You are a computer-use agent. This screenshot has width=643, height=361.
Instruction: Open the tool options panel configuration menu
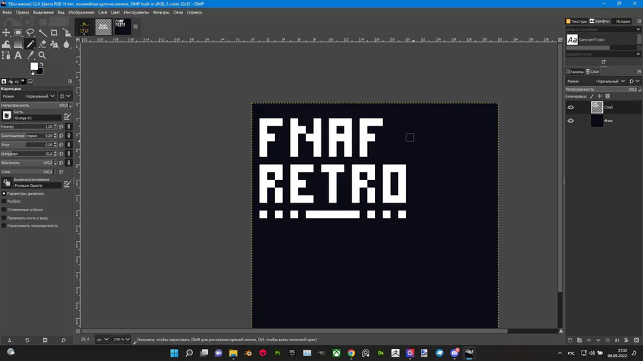pos(70,81)
